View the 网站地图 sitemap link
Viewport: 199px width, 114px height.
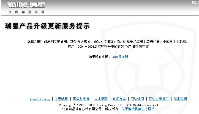pyautogui.click(x=137, y=99)
